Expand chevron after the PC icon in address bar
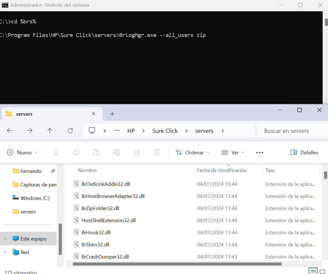Image resolution: width=328 pixels, height=274 pixels. pyautogui.click(x=105, y=131)
